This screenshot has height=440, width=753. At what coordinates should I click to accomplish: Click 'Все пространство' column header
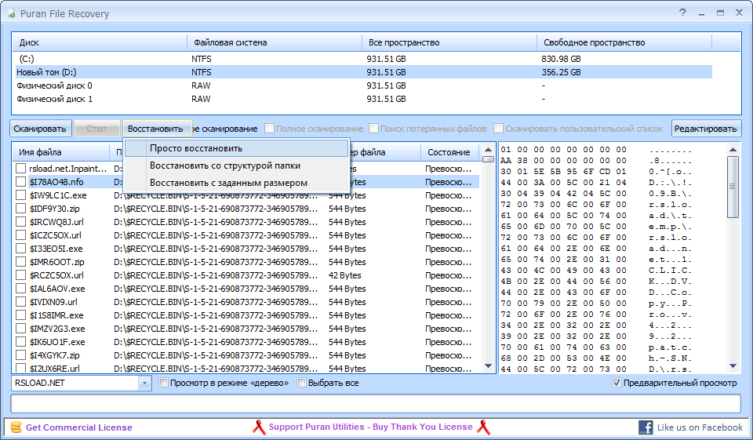449,42
